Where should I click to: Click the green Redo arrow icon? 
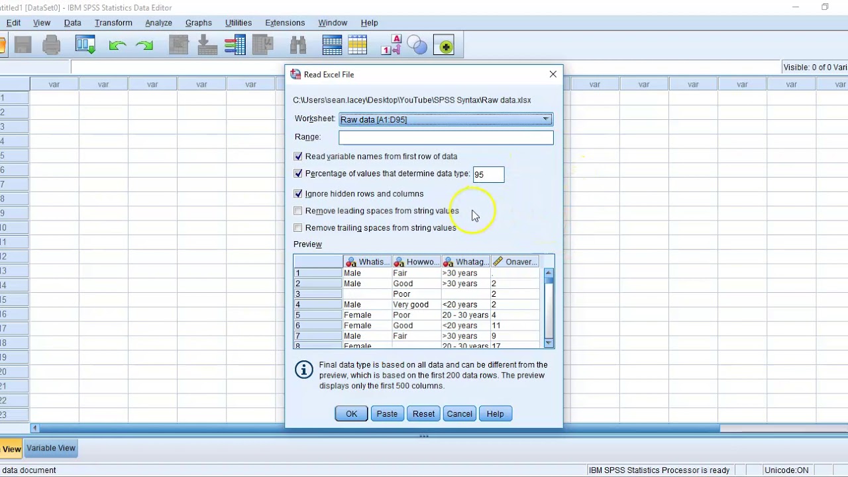click(x=144, y=45)
